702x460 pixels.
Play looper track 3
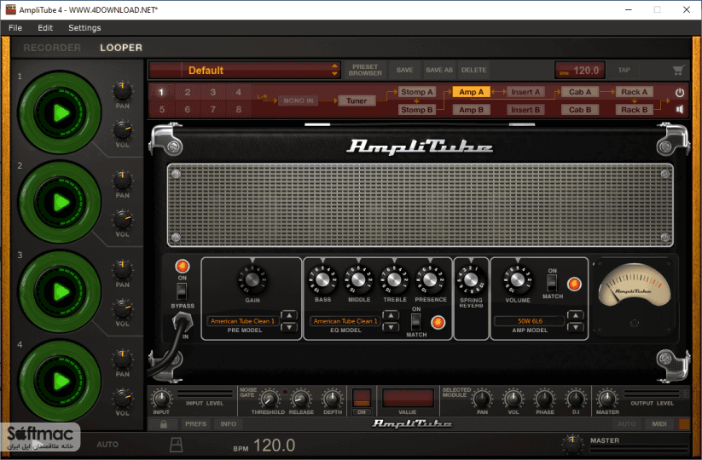[x=61, y=292]
